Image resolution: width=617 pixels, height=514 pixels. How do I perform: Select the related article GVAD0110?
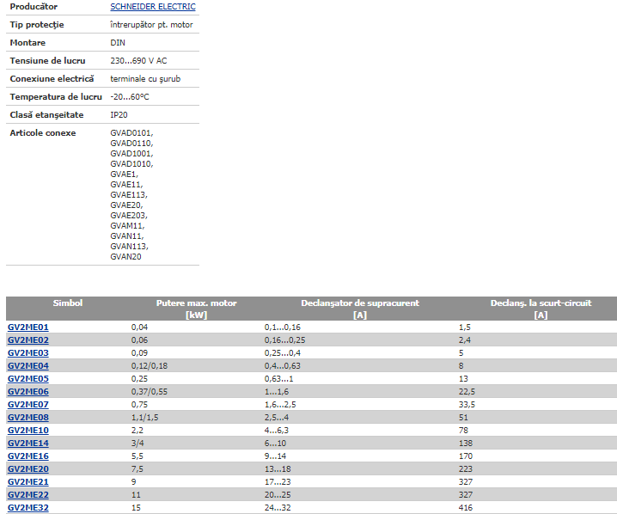coord(131,144)
